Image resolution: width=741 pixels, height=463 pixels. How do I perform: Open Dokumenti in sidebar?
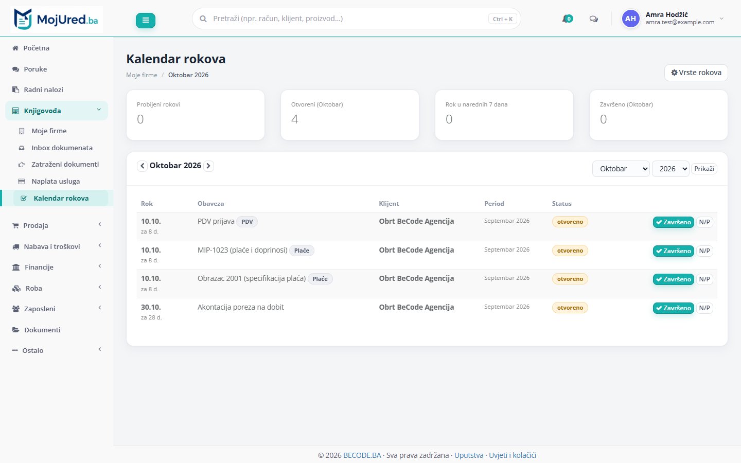[x=57, y=330]
